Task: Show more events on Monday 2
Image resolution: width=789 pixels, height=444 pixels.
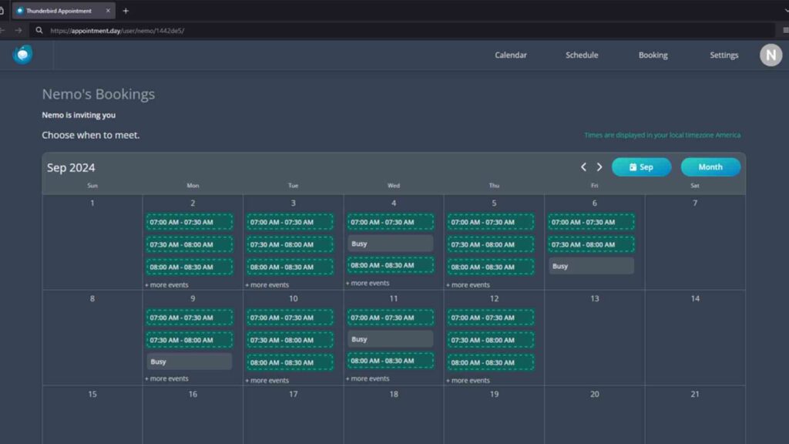Action: point(166,285)
